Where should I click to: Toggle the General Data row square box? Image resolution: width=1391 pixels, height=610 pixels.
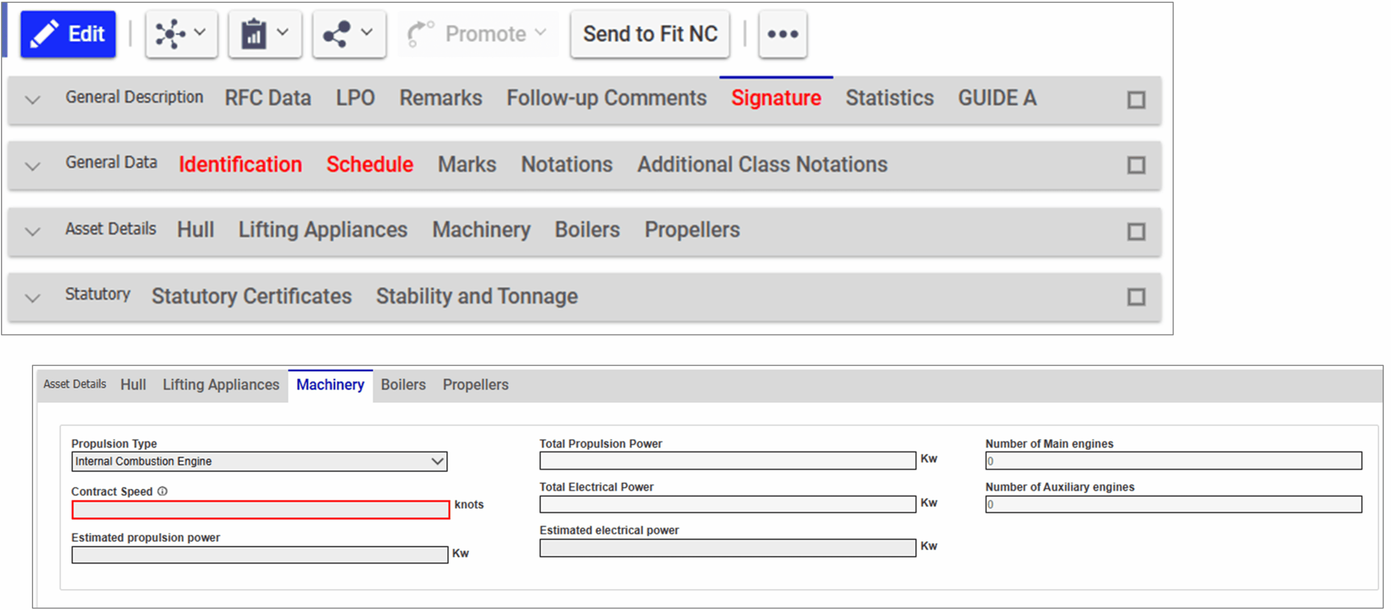pyautogui.click(x=1136, y=165)
